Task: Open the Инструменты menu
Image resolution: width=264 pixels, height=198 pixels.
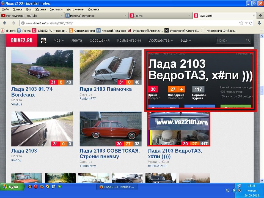Action: pos(75,9)
